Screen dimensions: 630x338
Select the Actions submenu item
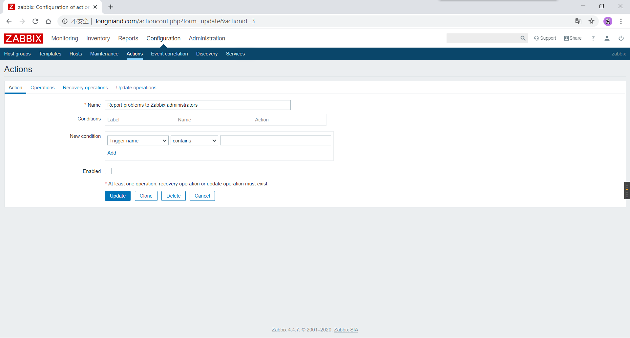click(135, 54)
